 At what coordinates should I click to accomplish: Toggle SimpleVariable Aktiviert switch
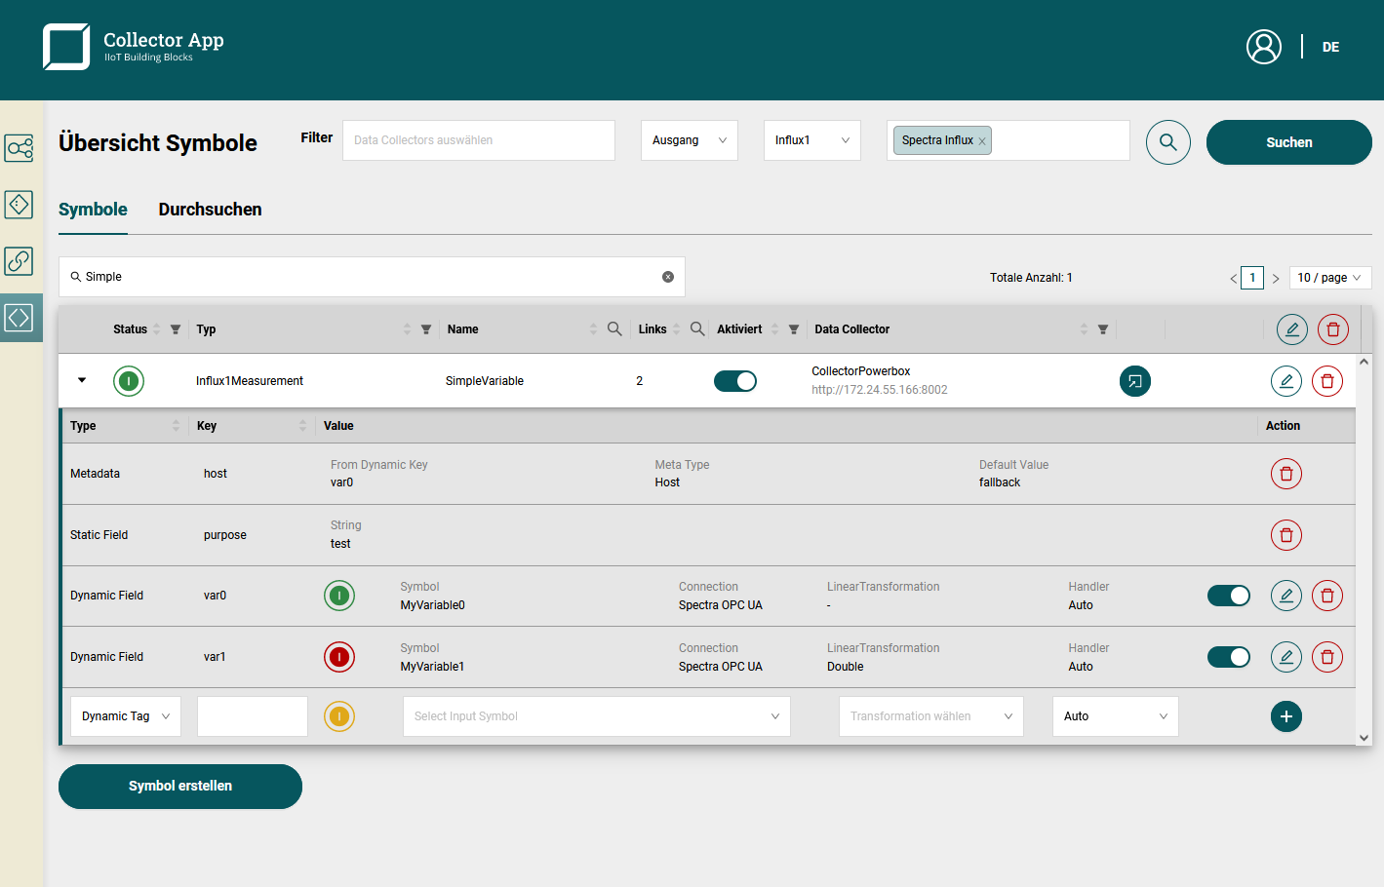tap(734, 381)
